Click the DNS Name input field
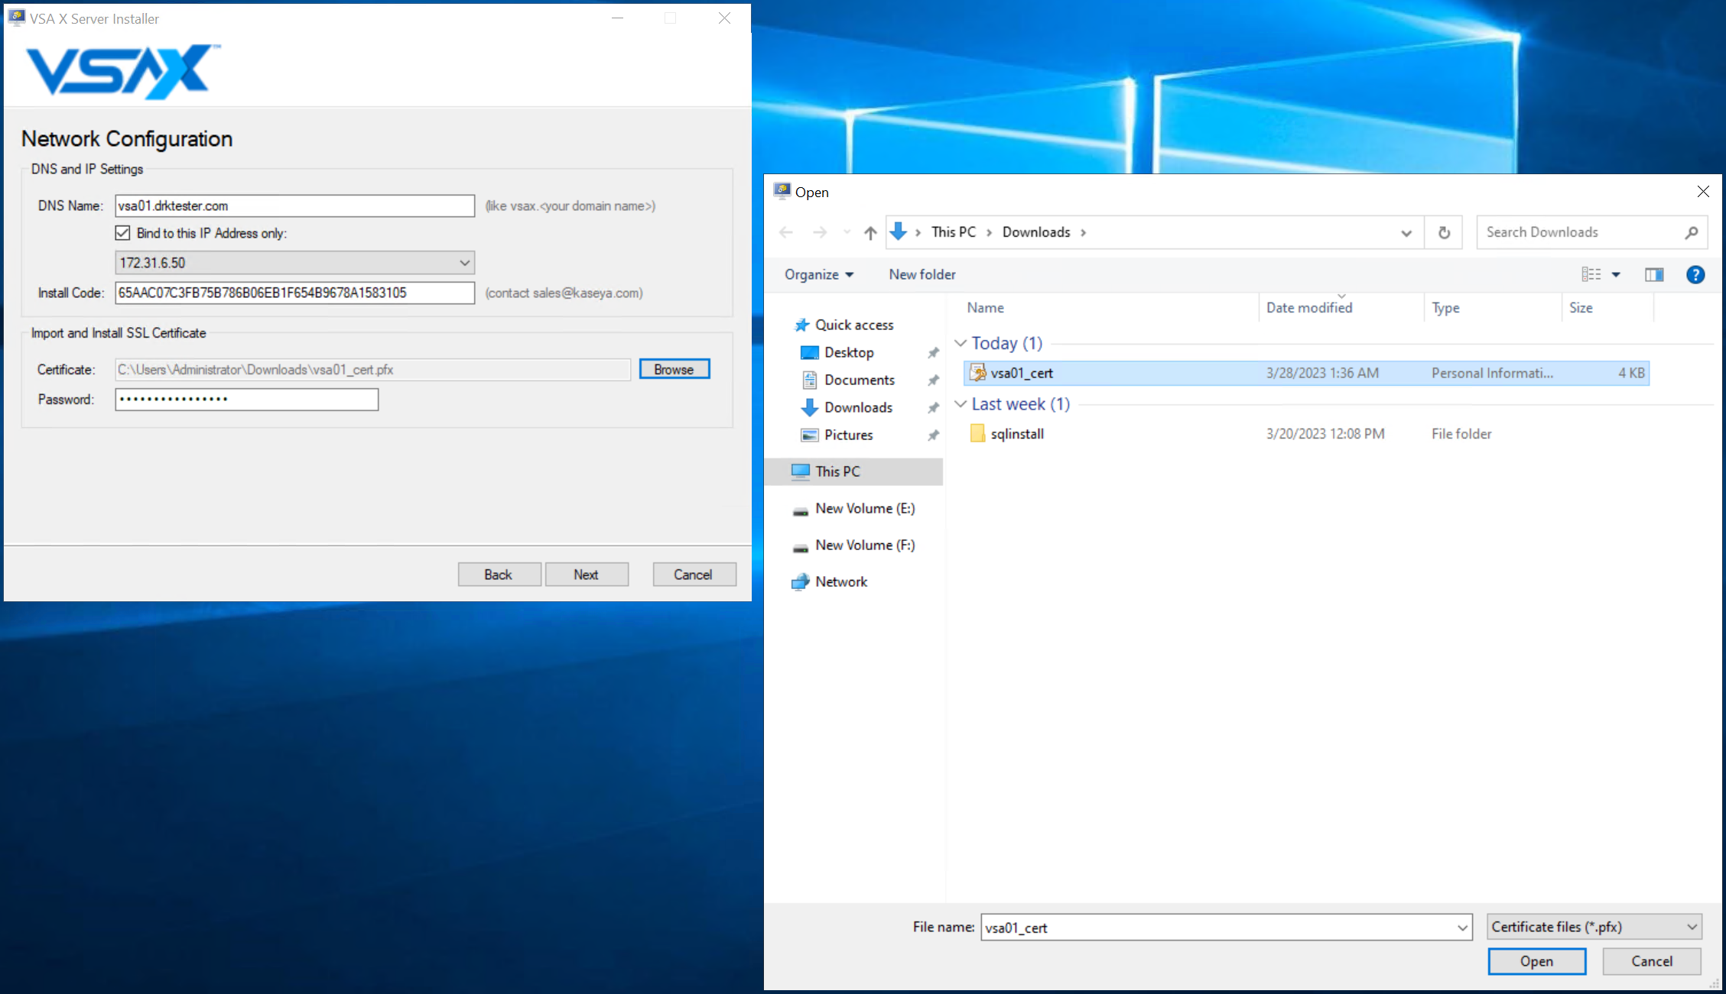 click(294, 206)
